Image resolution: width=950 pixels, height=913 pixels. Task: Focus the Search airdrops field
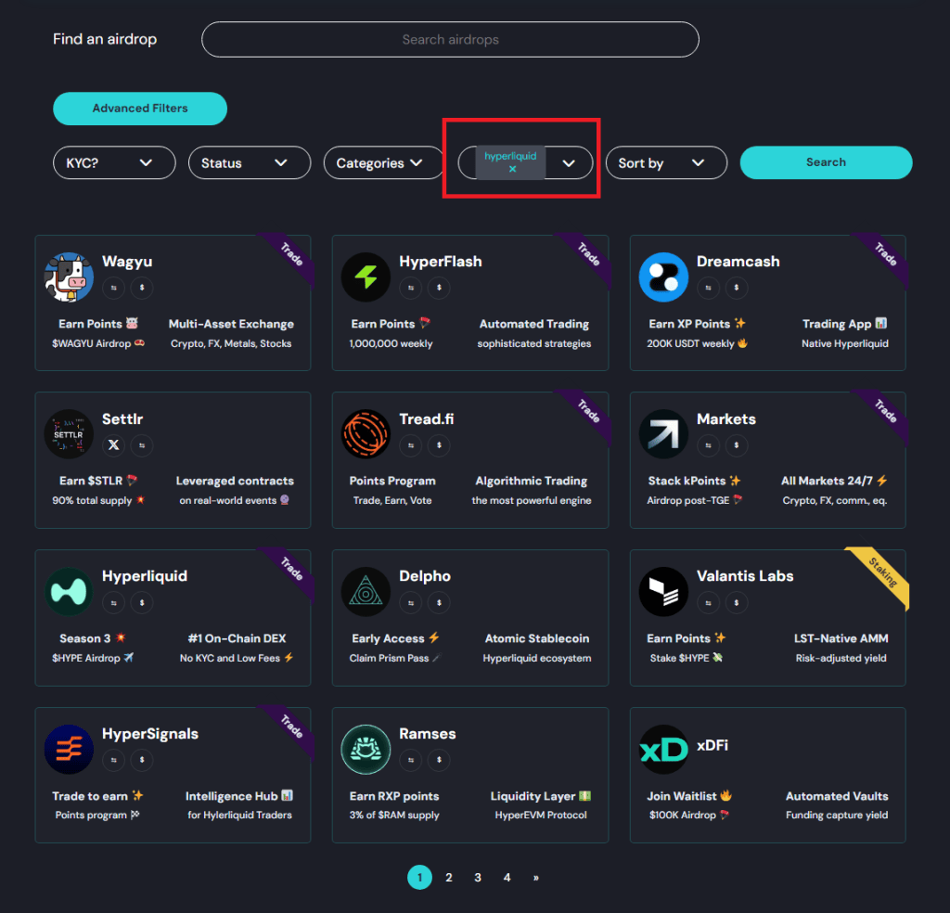pyautogui.click(x=450, y=39)
